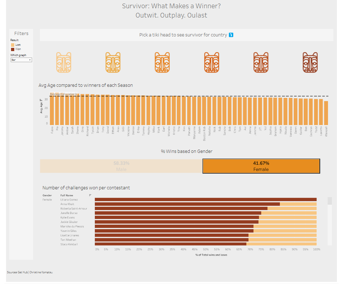Select Liliana Gomez's won bar
The image size is (364, 284).
tap(206, 200)
